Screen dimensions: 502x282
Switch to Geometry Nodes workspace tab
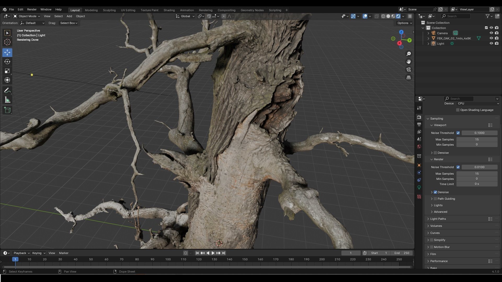coord(252,10)
